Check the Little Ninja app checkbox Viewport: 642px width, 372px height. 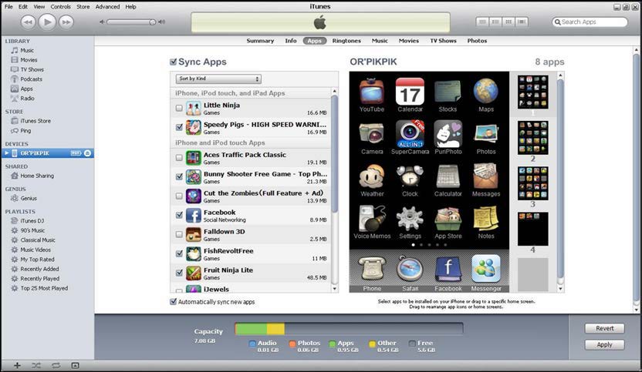(179, 109)
